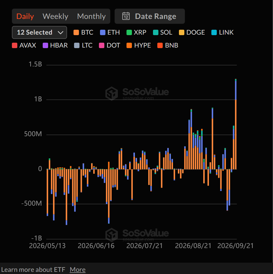Open the Date Range picker
Image resolution: width=273 pixels, height=274 pixels.
coord(149,16)
